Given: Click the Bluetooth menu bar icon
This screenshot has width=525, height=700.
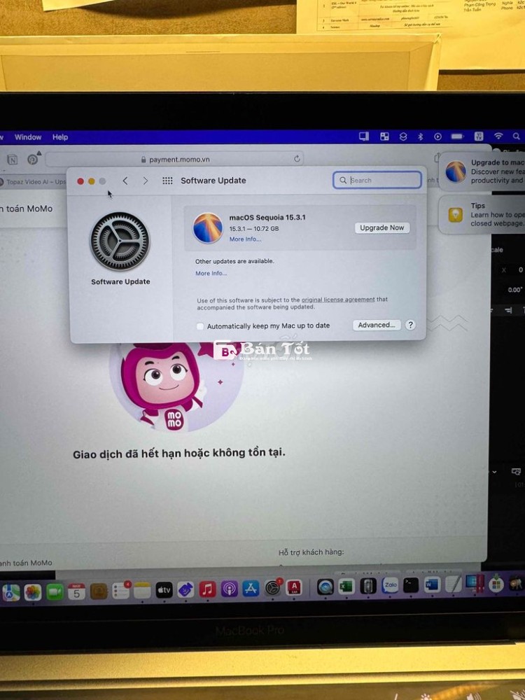Looking at the screenshot, I should pos(420,136).
